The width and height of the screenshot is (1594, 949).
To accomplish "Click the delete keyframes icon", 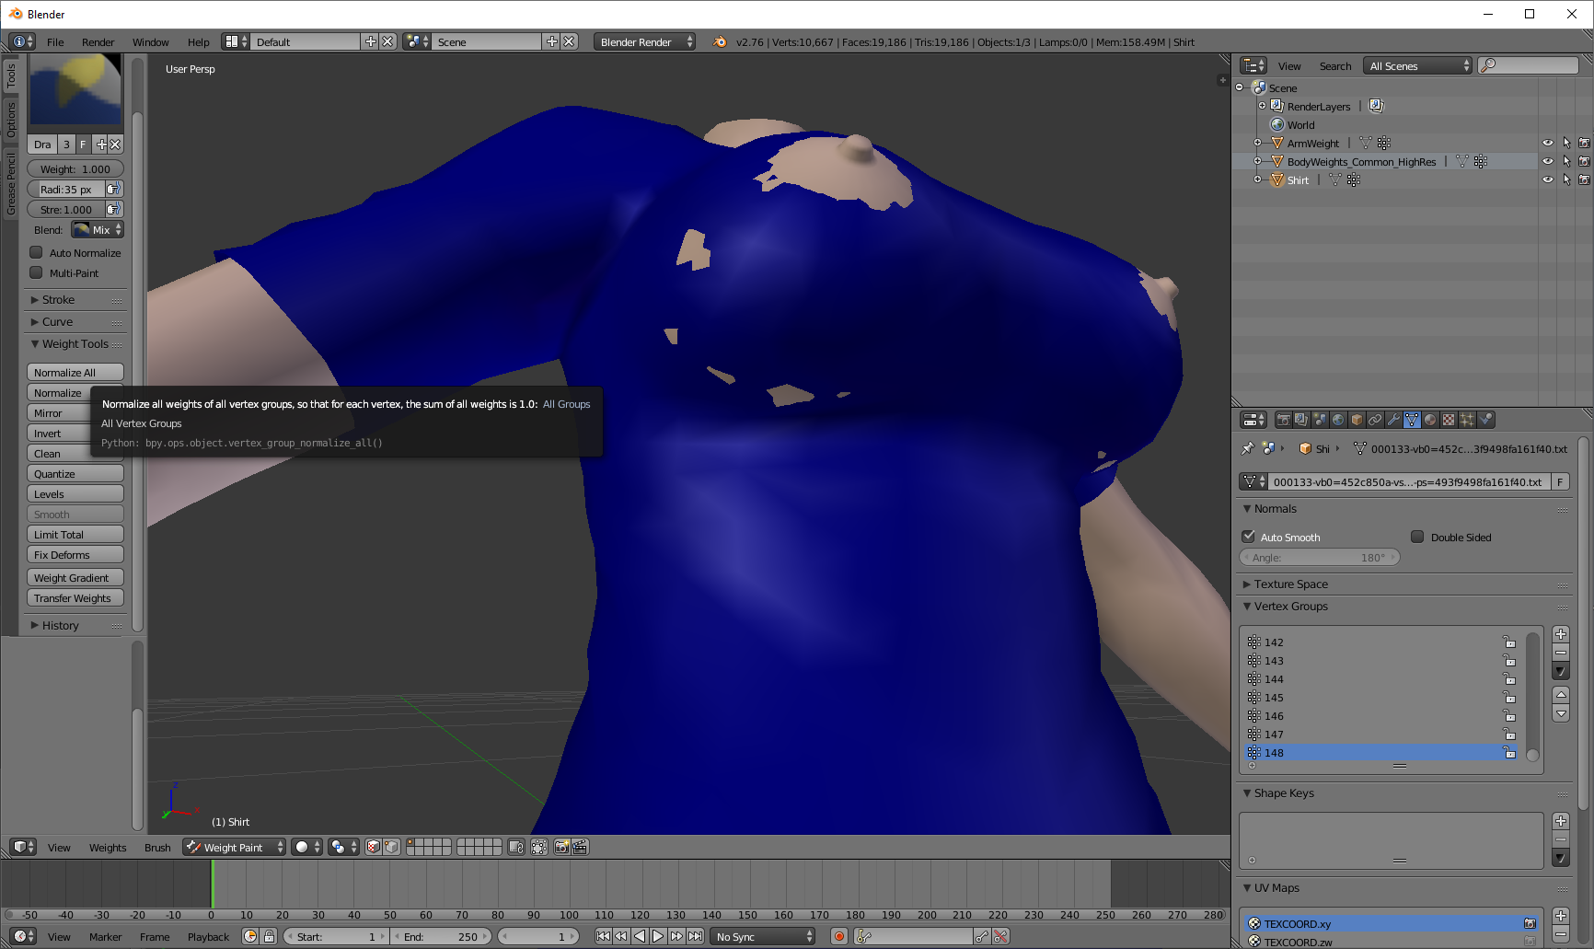I will coord(1000,936).
